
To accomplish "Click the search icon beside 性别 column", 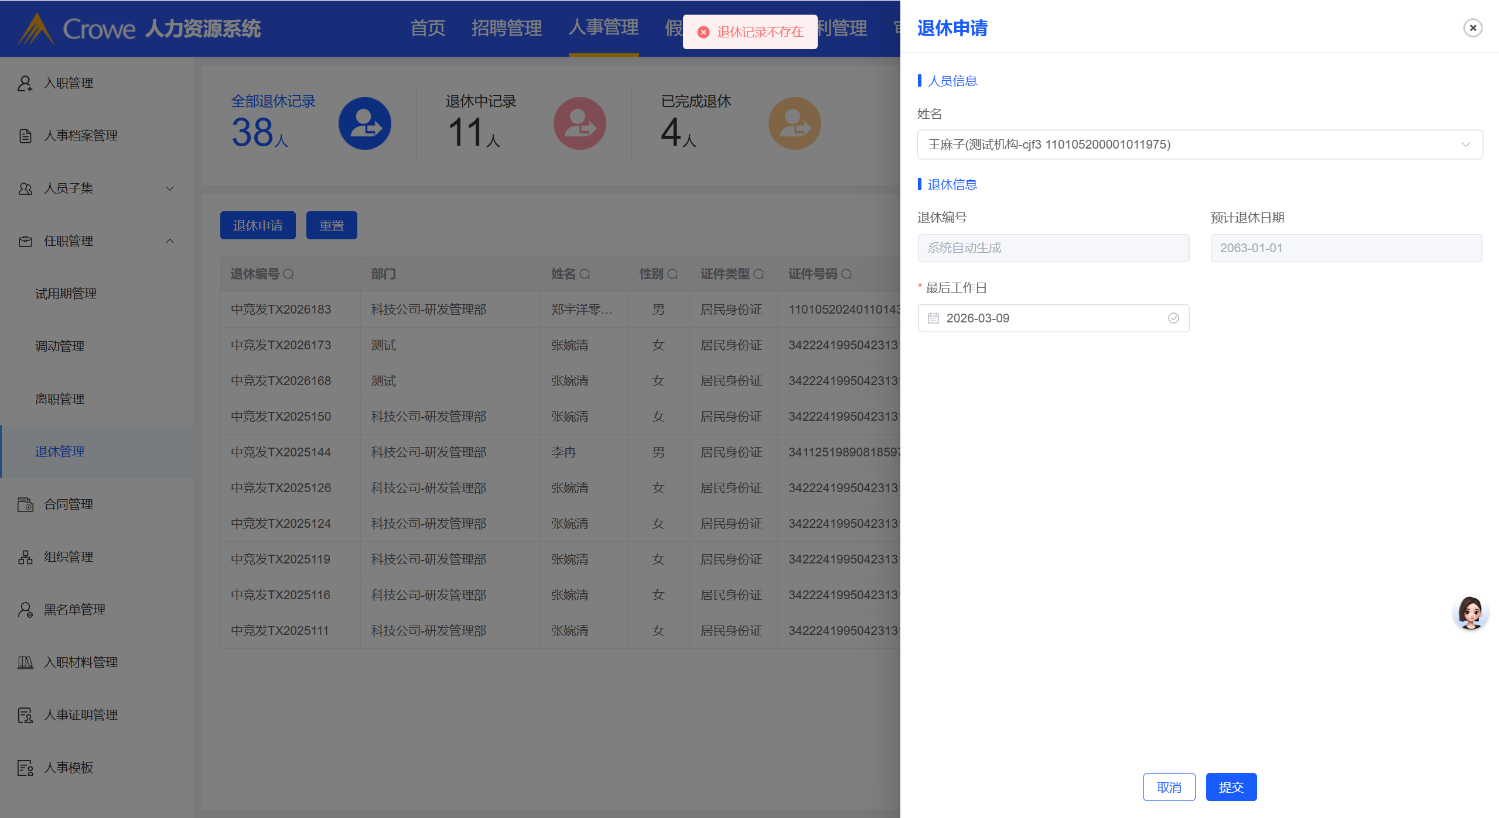I will pos(672,274).
